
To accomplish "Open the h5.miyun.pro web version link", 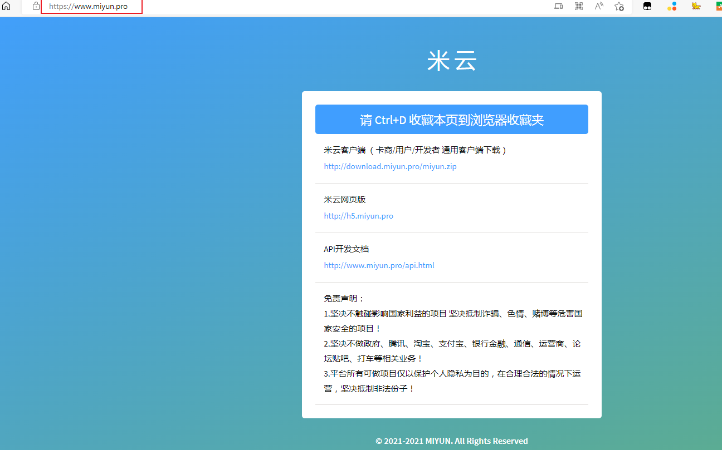I will tap(358, 216).
